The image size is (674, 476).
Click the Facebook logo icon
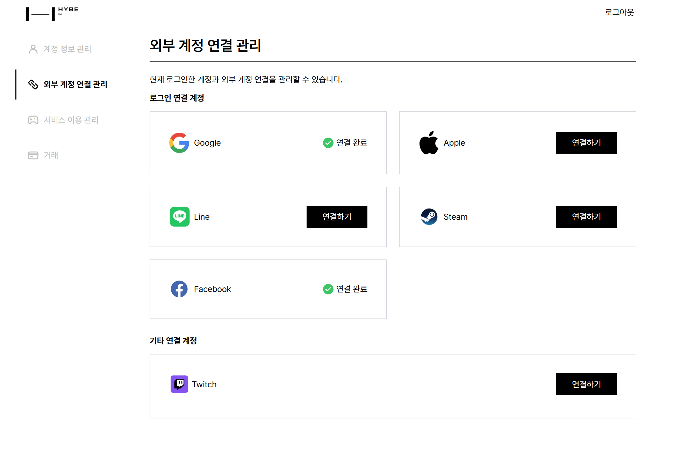point(179,289)
